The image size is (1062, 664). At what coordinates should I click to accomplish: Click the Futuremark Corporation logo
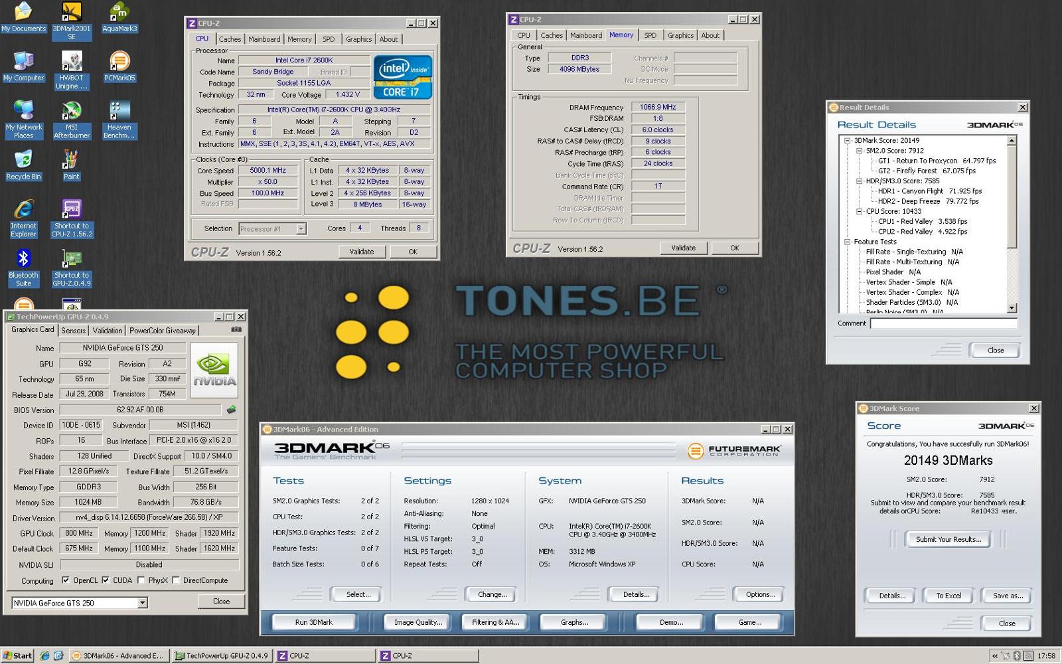point(734,451)
